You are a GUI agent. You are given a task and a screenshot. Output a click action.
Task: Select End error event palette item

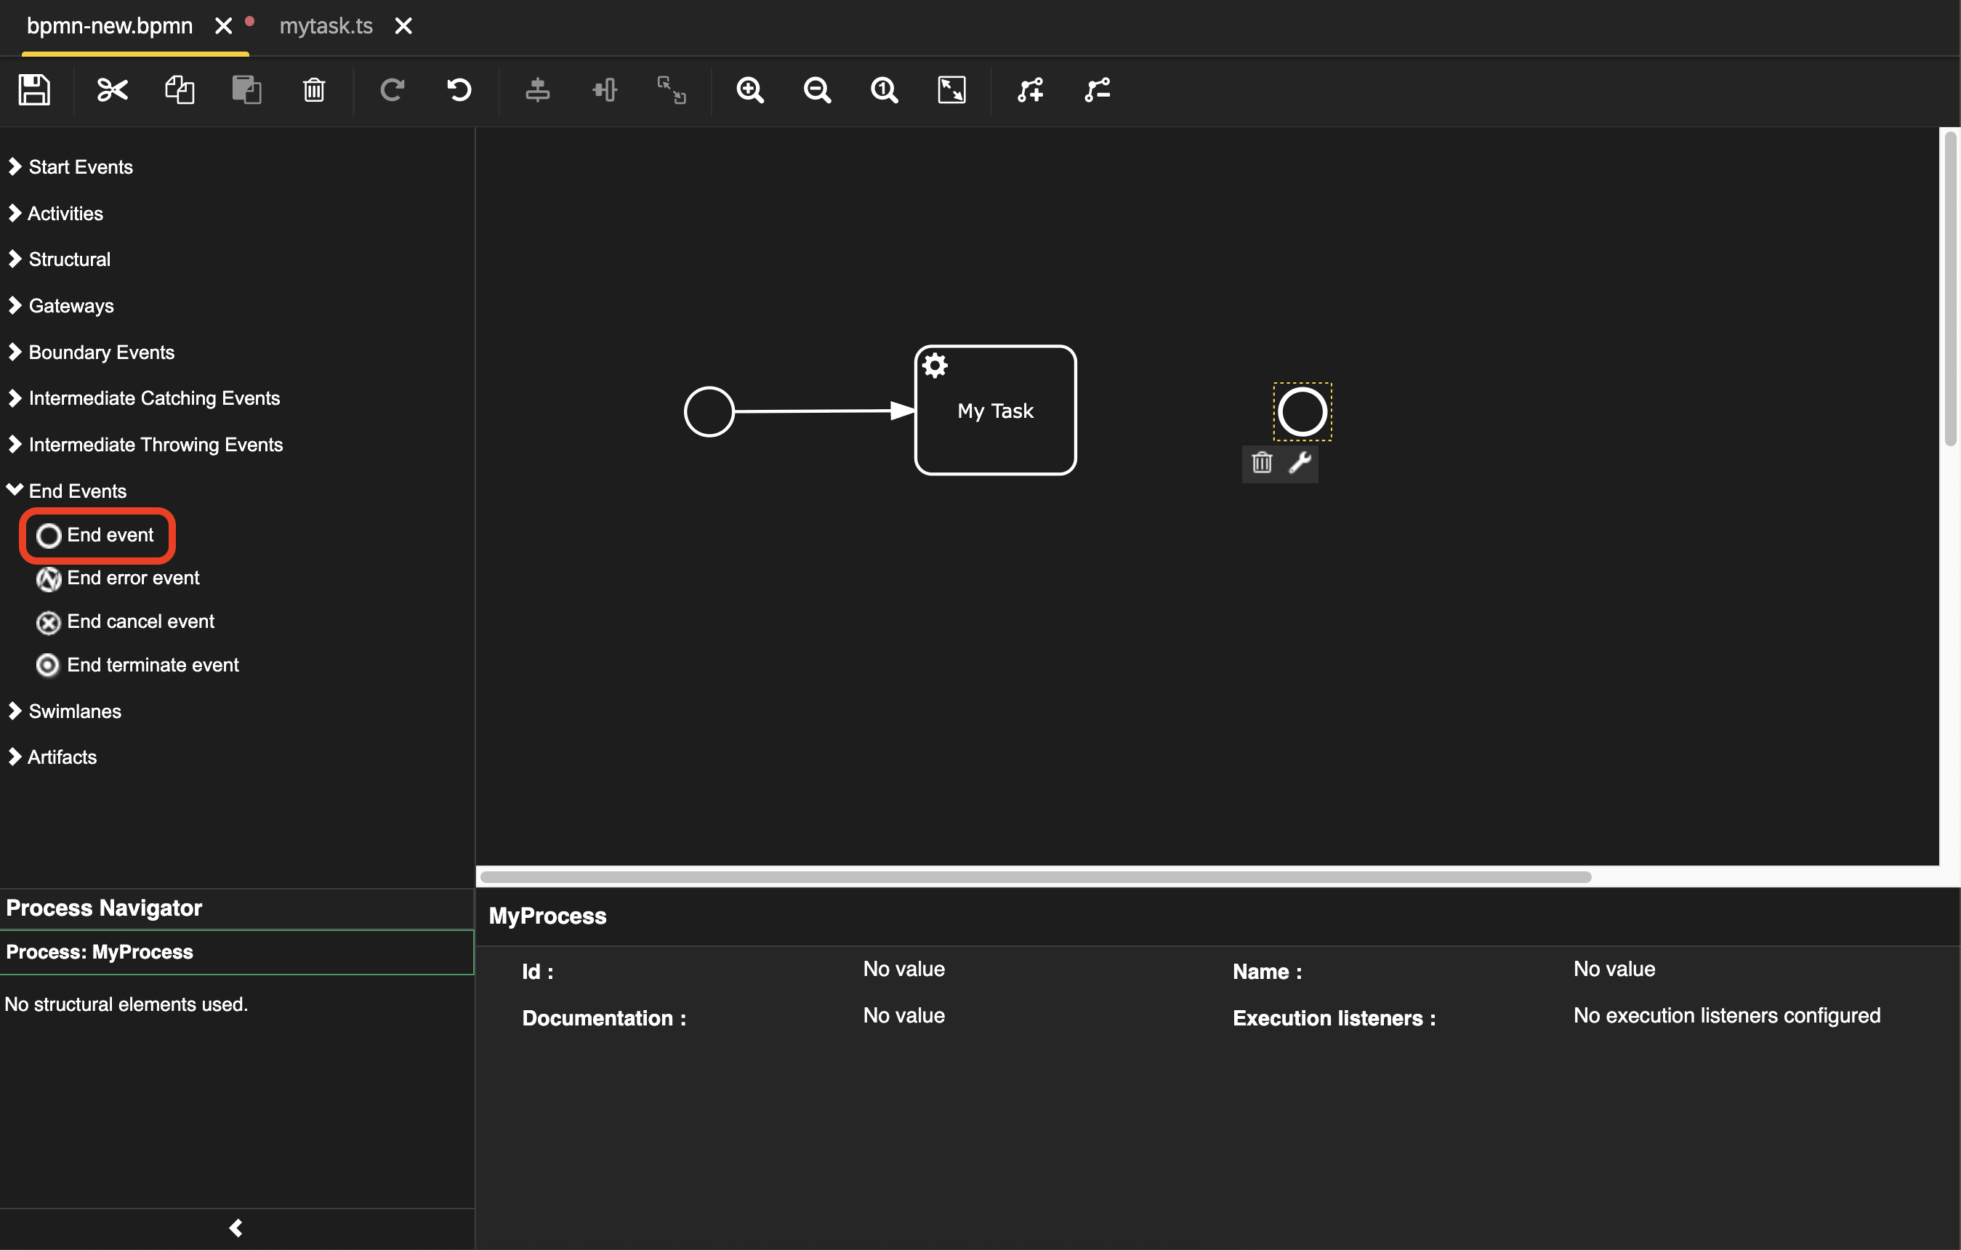tap(132, 577)
